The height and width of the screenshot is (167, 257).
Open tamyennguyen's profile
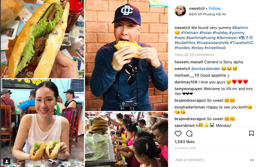coord(188,89)
